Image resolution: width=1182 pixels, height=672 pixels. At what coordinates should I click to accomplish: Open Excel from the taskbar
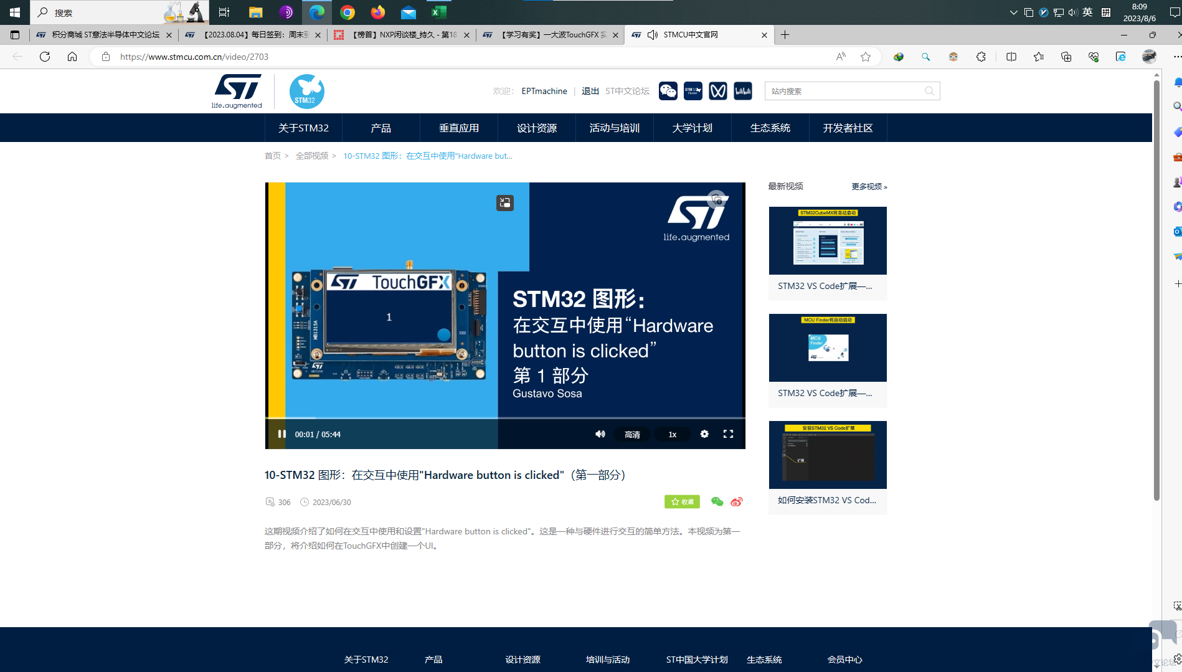tap(439, 12)
